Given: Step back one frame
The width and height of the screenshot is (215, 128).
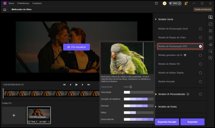Looking at the screenshot, I should (x=70, y=85).
